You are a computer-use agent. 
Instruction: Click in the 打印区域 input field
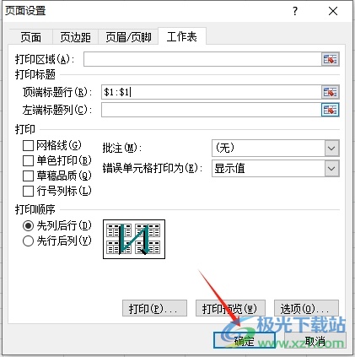[202, 59]
